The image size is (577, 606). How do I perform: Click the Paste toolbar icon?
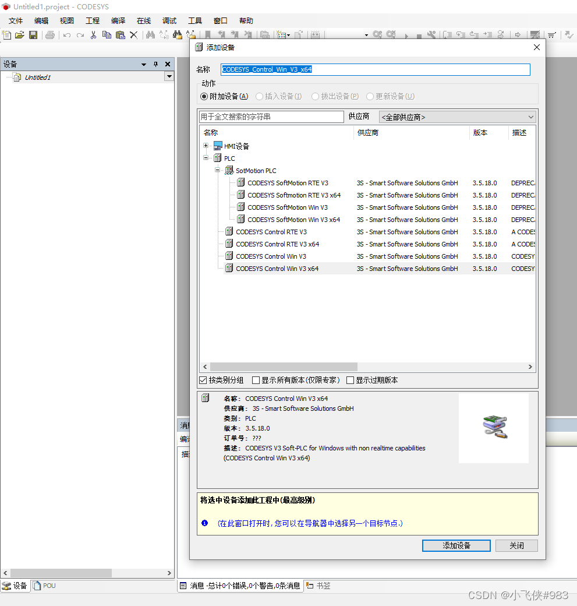coord(121,35)
